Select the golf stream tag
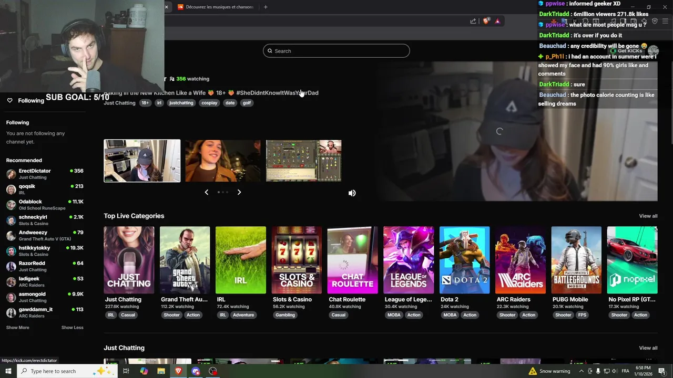 pyautogui.click(x=247, y=103)
